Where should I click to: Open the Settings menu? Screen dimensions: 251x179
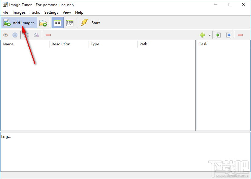click(x=51, y=12)
